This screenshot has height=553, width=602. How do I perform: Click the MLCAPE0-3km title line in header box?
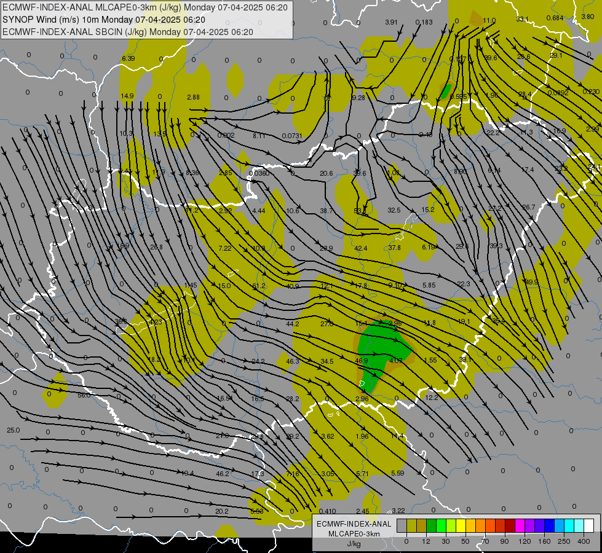(x=145, y=7)
